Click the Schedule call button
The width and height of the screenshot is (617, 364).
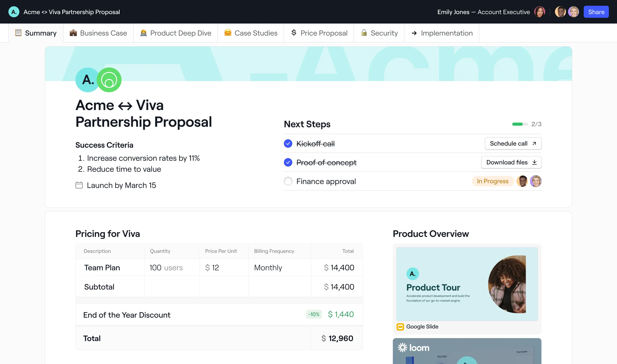[513, 144]
